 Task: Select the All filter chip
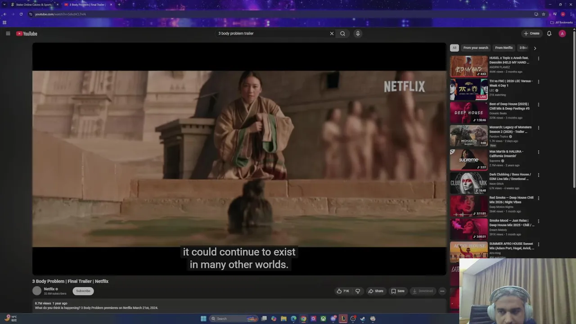(454, 48)
